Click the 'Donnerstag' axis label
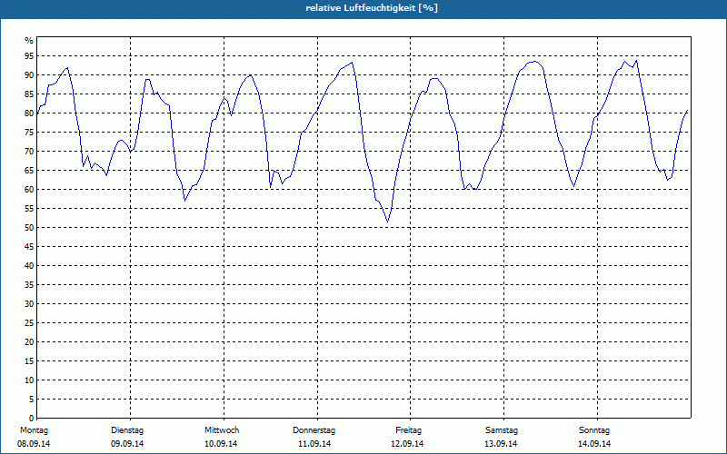The width and height of the screenshot is (727, 454). (x=314, y=430)
